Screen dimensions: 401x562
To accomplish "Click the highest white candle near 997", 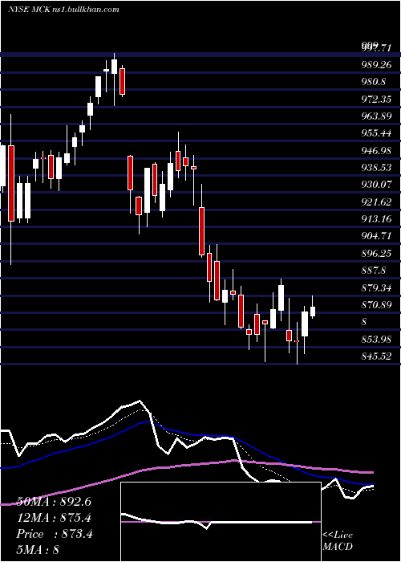I will coord(114,67).
